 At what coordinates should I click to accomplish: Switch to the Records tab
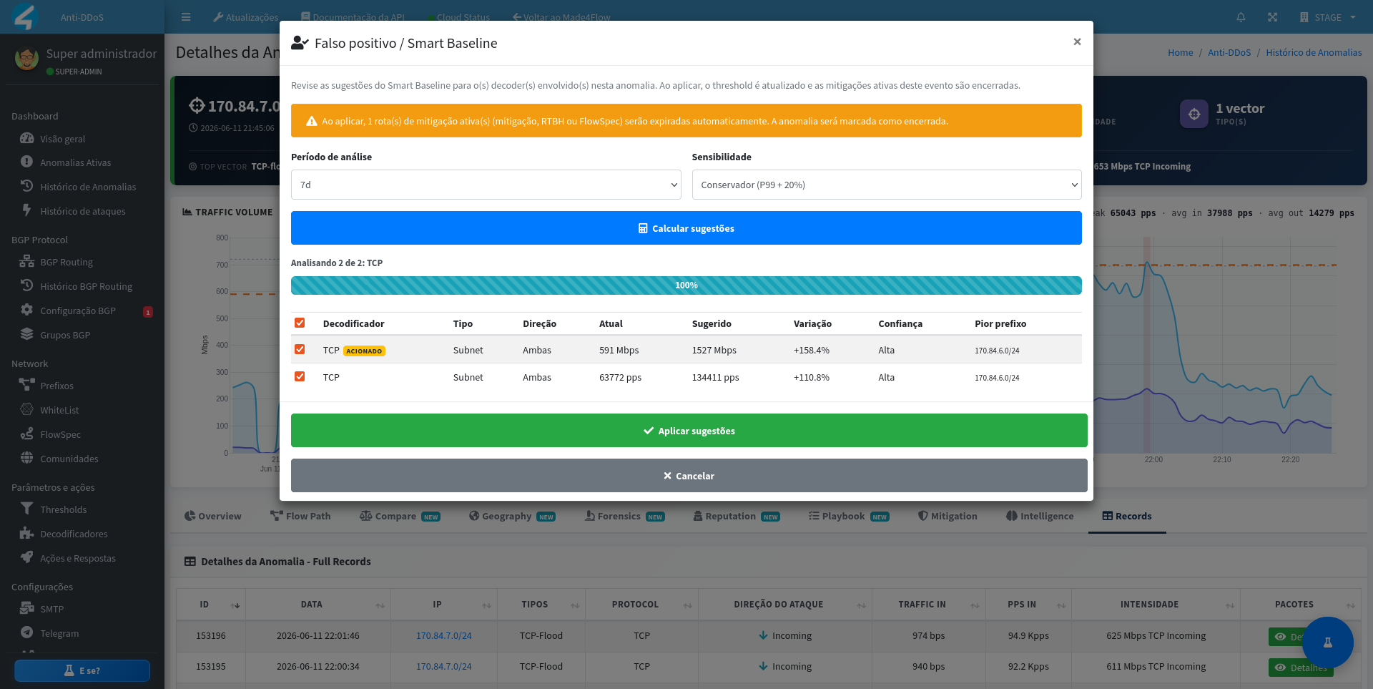1127,516
